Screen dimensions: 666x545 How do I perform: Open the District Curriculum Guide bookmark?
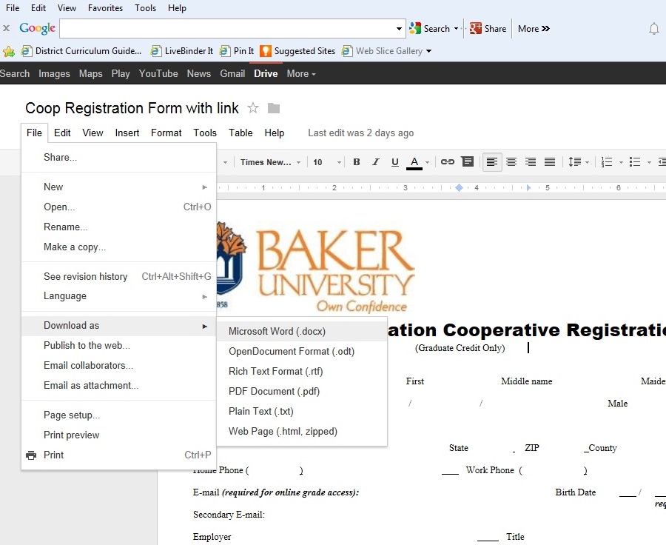point(81,51)
